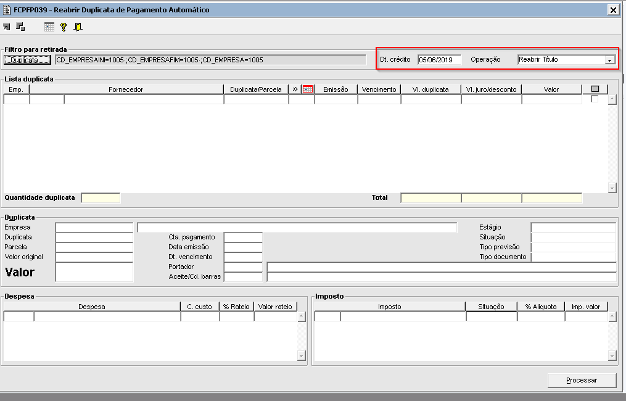Screen dimensions: 626x401
Task: Click the % Rateio column header
Action: (x=236, y=307)
